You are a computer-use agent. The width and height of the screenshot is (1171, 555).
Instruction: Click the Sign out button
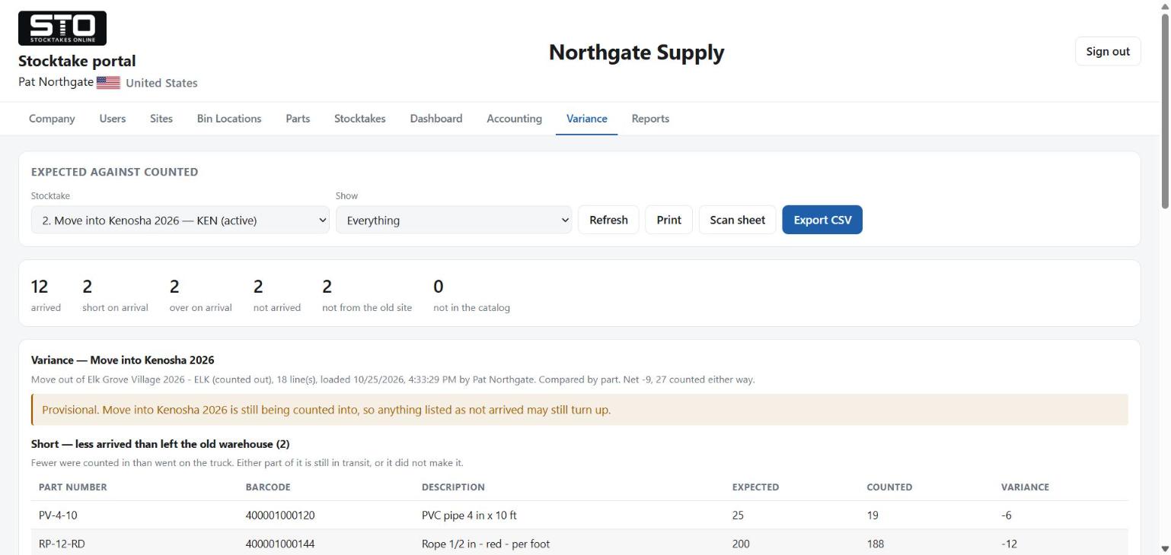tap(1108, 51)
